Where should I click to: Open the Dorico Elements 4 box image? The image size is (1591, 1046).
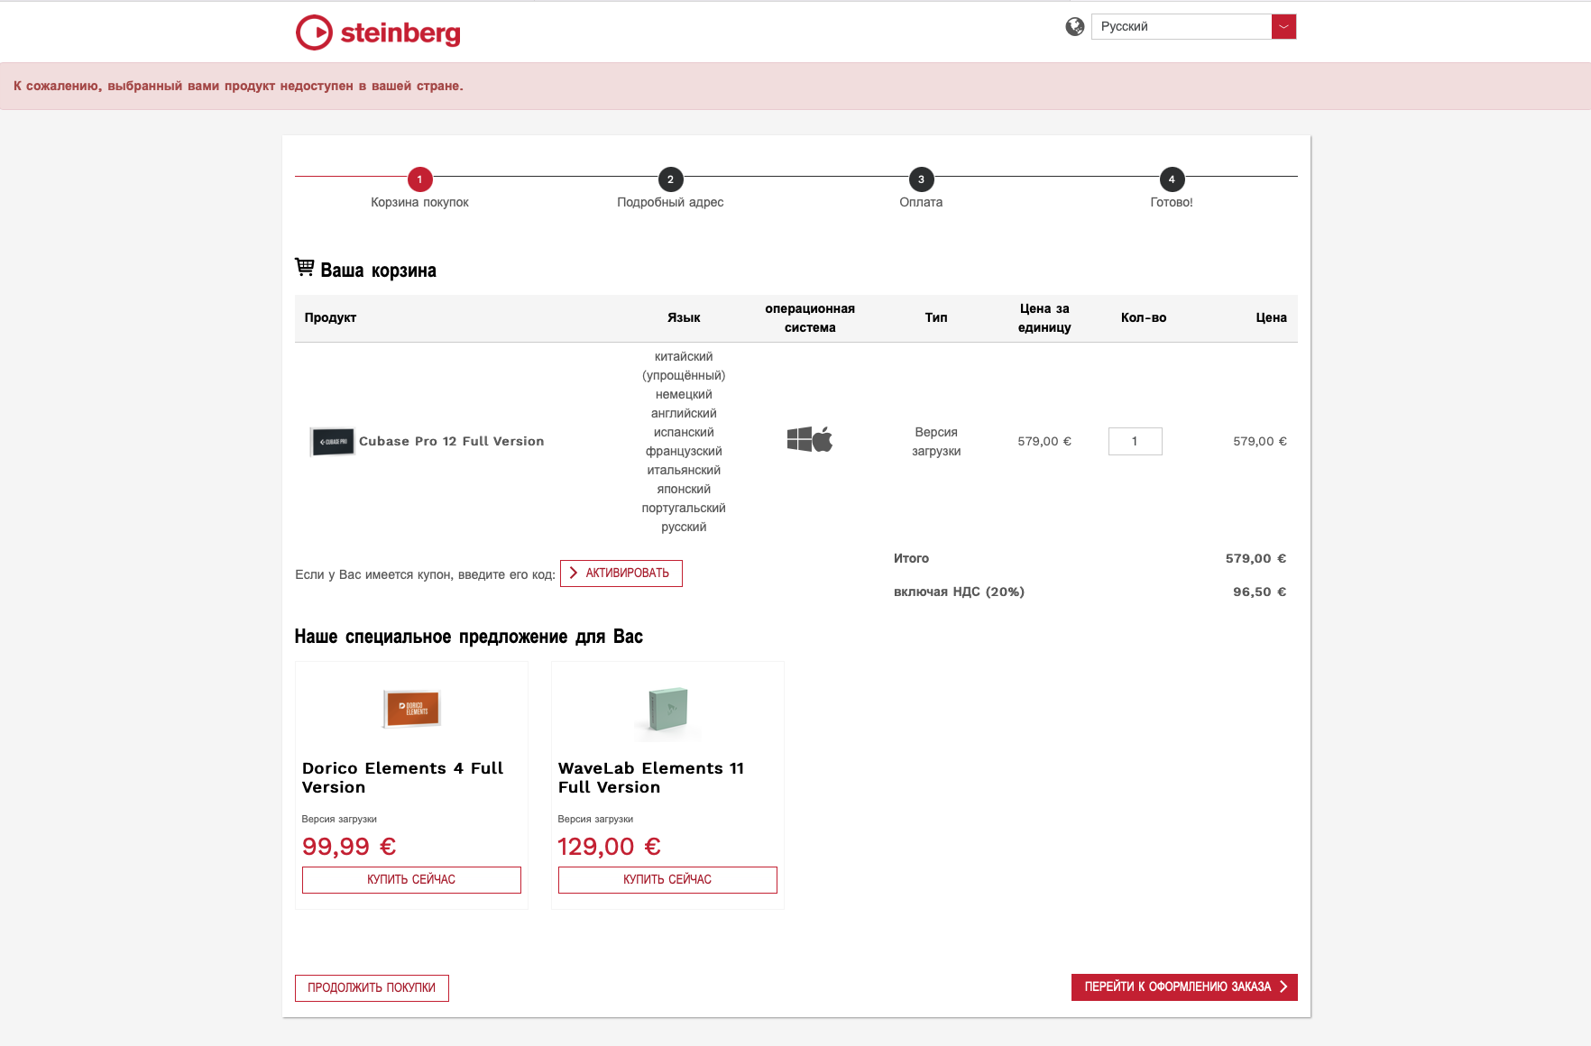(411, 709)
